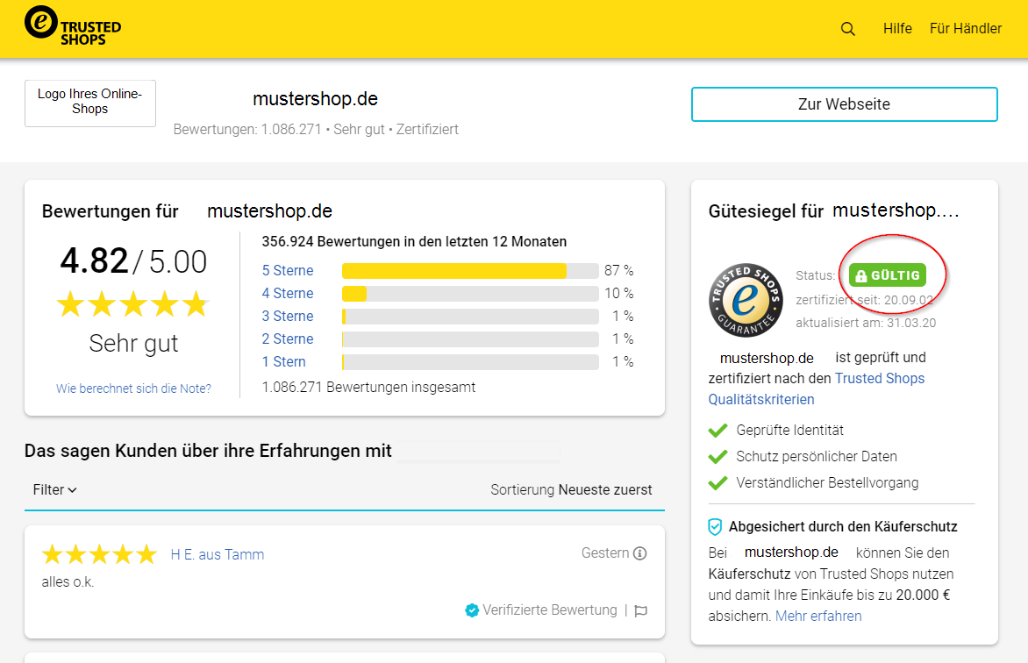Click the 4 Sterne rating bar
The image size is (1028, 663).
(x=470, y=294)
